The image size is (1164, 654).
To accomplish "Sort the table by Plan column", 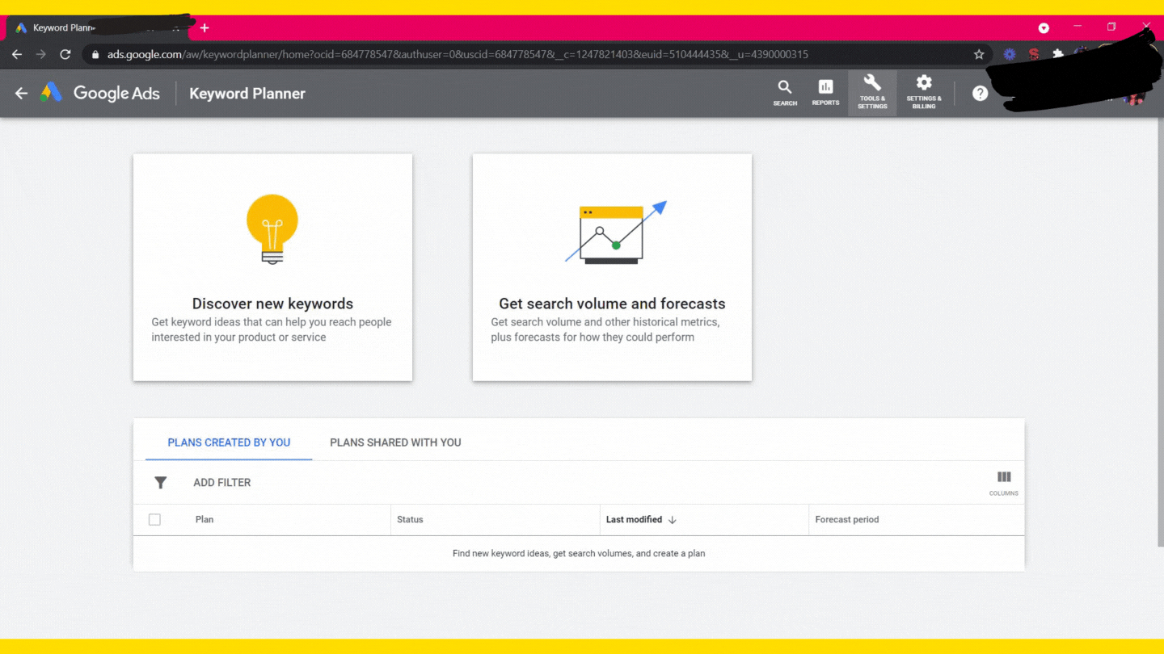I will 205,520.
